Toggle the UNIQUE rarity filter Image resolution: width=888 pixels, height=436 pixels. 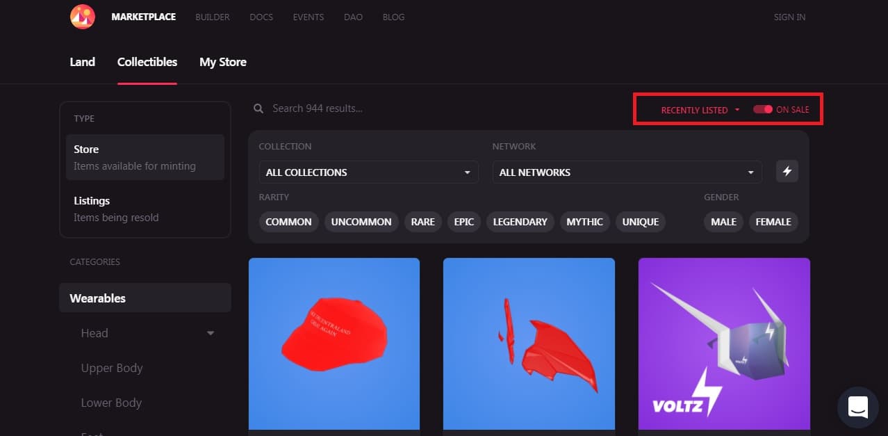pyautogui.click(x=641, y=222)
